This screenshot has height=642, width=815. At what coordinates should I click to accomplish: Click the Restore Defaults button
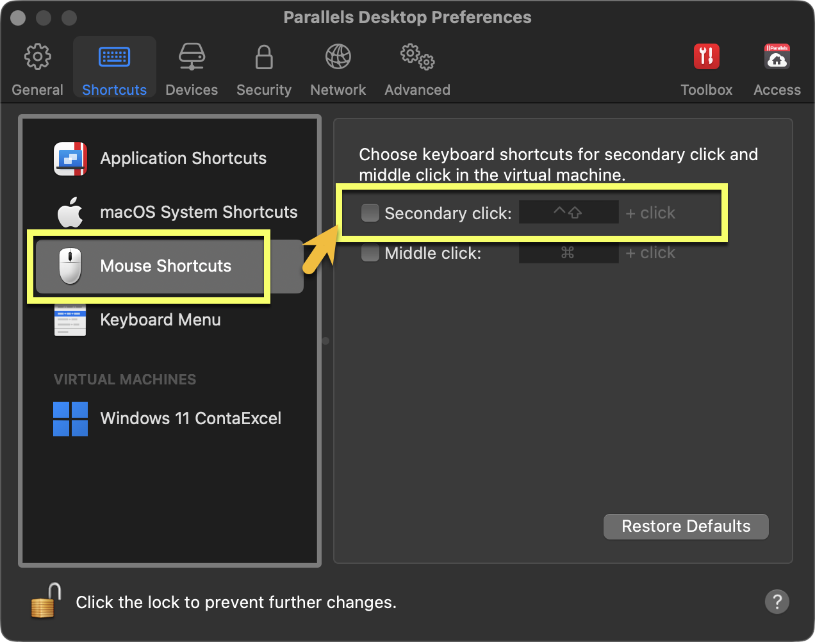coord(686,526)
